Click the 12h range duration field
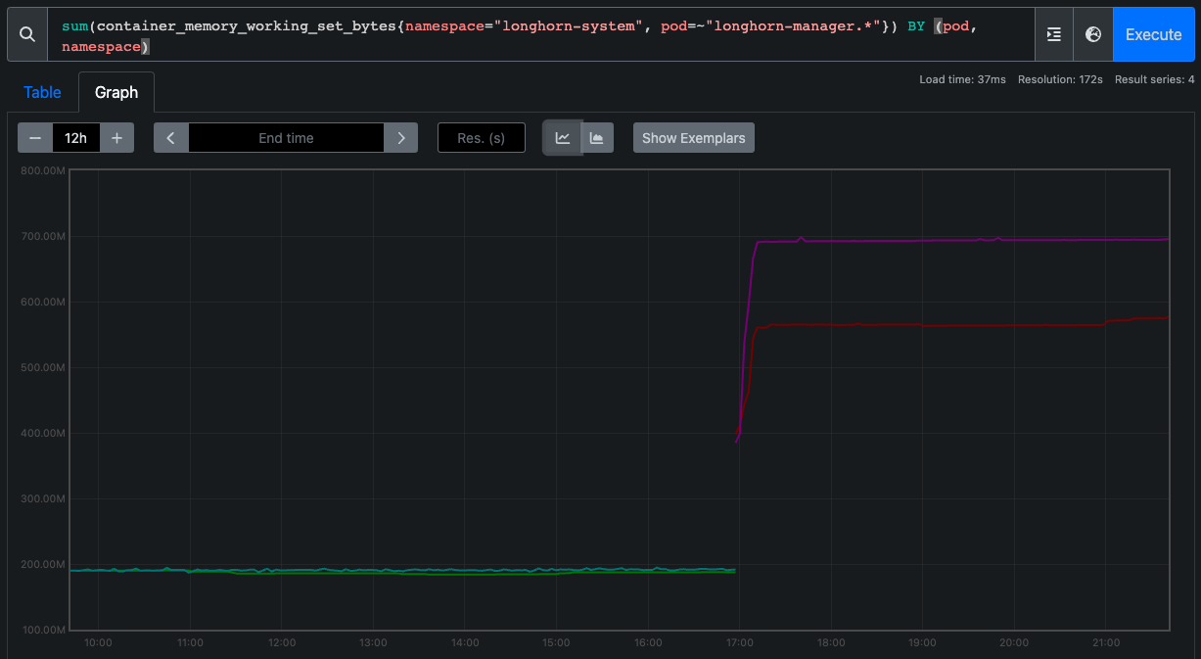 pyautogui.click(x=75, y=137)
